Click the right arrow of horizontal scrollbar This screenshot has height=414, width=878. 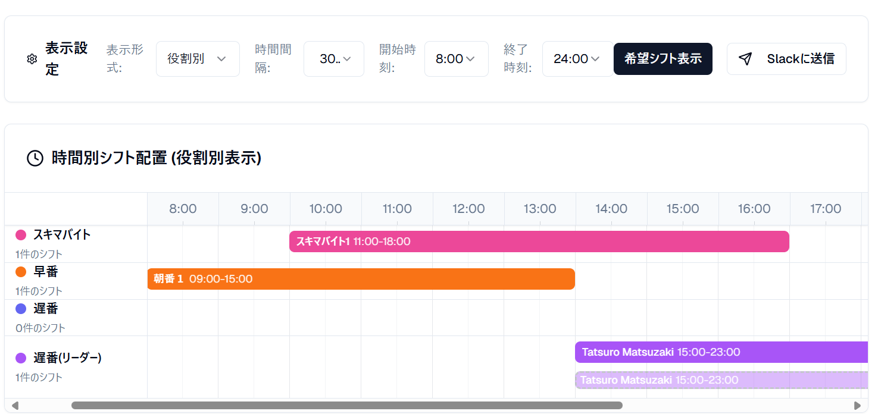tap(857, 406)
